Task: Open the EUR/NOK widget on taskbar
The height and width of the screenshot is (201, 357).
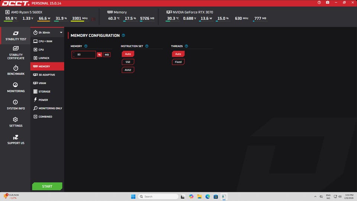Action: point(12,197)
